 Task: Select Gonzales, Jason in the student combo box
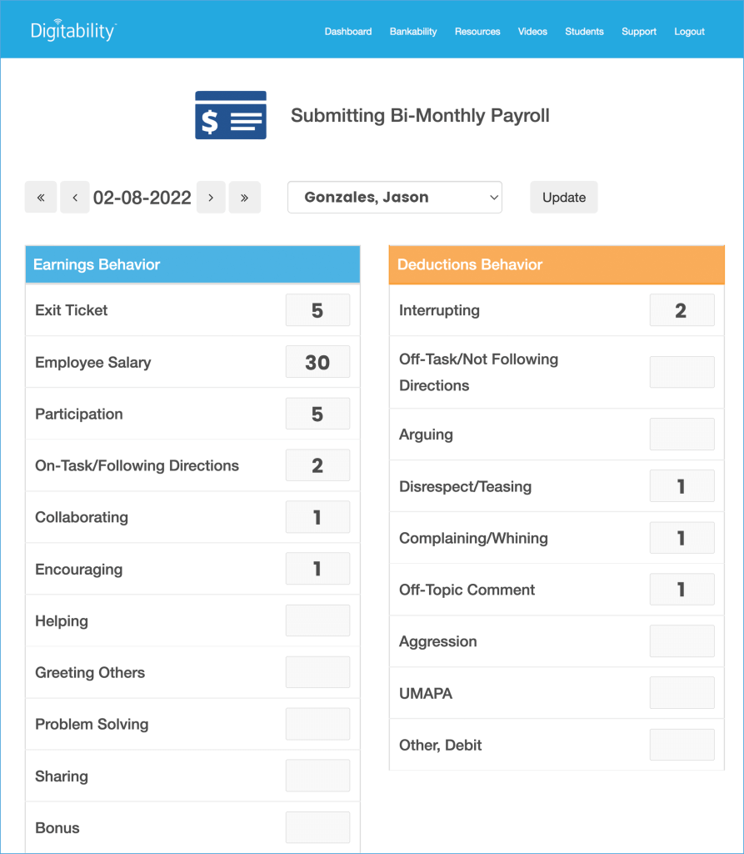394,197
